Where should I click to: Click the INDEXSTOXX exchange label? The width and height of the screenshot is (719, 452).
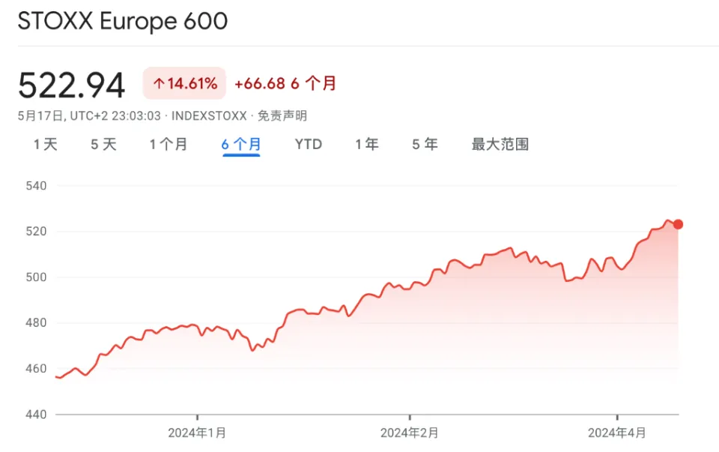point(209,116)
